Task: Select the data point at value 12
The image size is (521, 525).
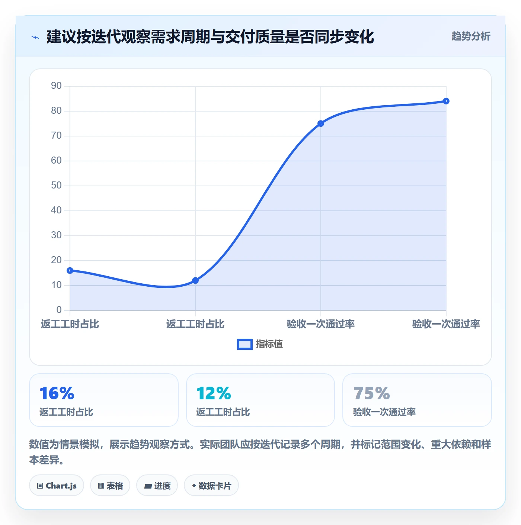Action: (x=195, y=280)
